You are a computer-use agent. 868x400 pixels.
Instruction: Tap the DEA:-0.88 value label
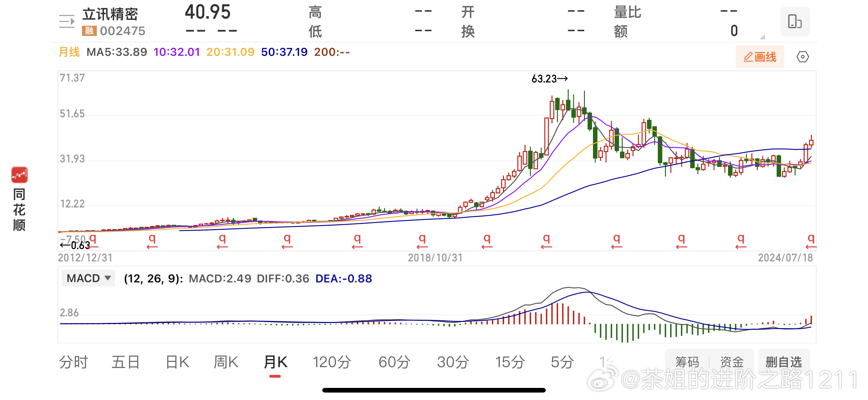pyautogui.click(x=343, y=278)
